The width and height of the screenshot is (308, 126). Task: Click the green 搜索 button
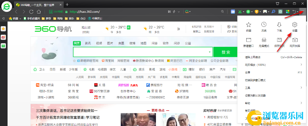pyautogui.click(x=226, y=52)
